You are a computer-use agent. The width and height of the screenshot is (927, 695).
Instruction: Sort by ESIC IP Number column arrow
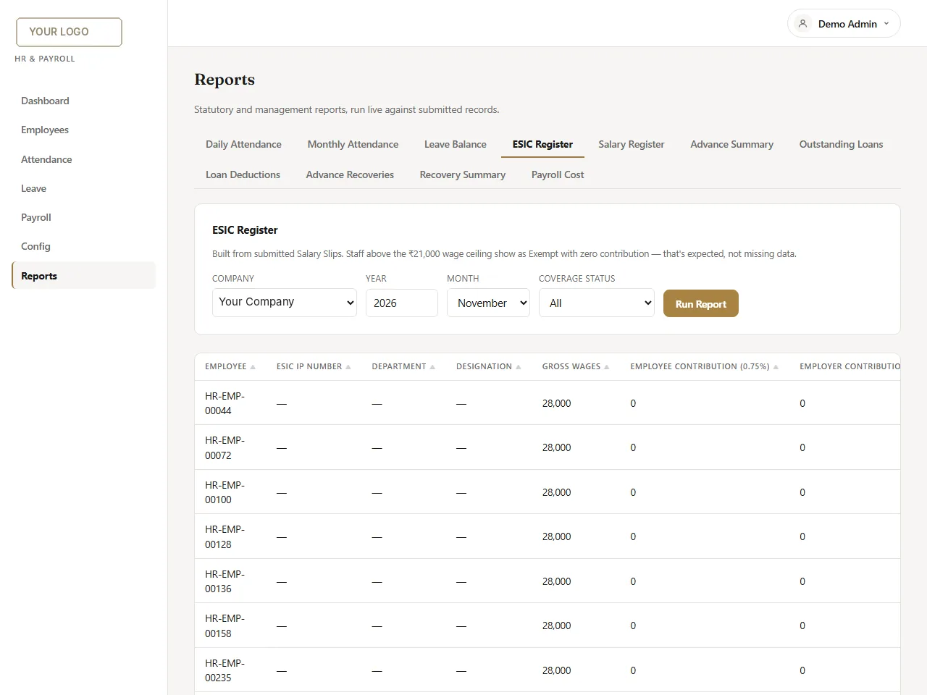point(348,367)
